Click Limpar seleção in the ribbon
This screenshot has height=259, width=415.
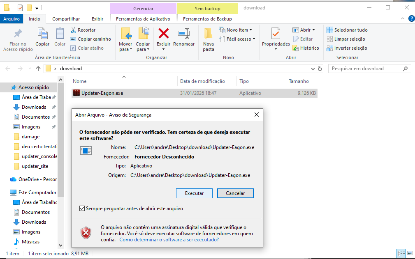pyautogui.click(x=345, y=39)
